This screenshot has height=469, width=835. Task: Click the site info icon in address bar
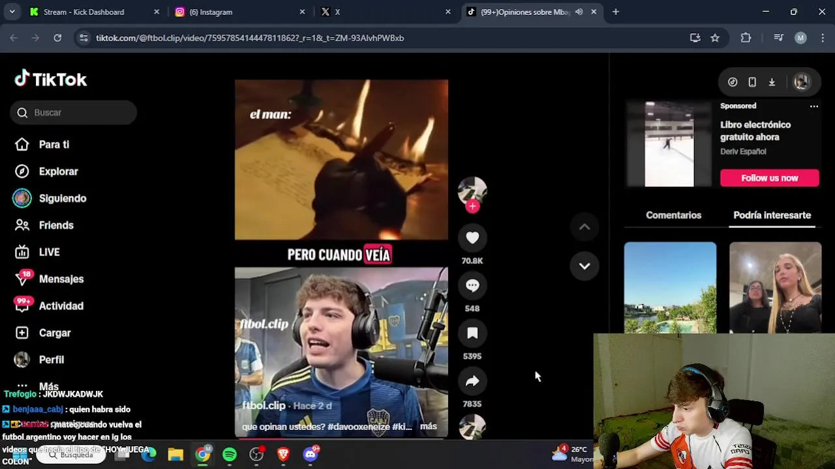click(x=83, y=38)
